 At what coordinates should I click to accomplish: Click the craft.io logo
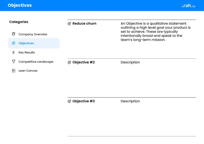(188, 6)
